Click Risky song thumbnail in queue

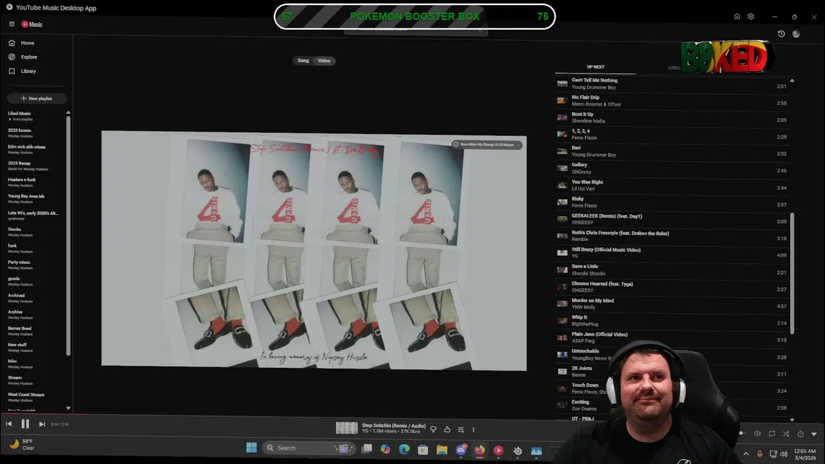[562, 202]
